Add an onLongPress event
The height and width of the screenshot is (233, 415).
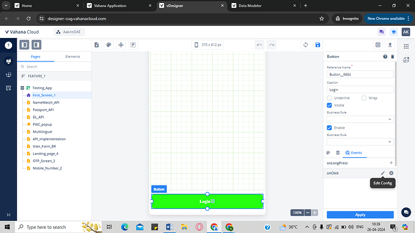pyautogui.click(x=391, y=163)
